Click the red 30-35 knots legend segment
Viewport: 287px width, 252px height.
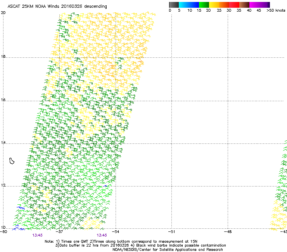coord(234,5)
